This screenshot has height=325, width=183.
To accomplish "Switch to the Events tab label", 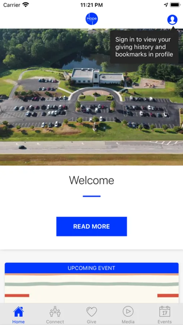I will point(165,322).
